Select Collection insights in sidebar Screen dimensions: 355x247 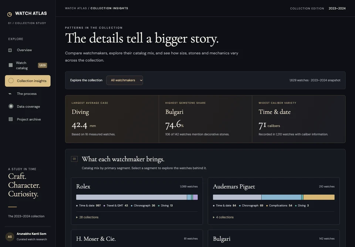point(28,81)
